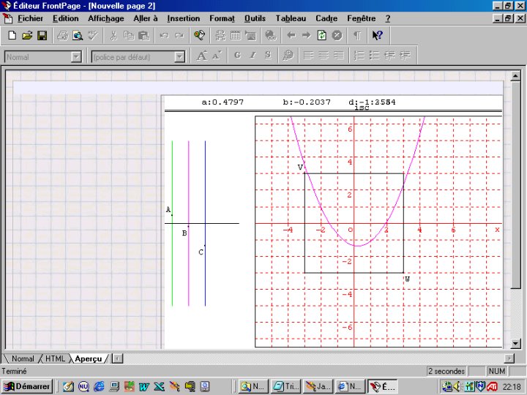This screenshot has height=395, width=527.
Task: Open the Affichage menu
Action: [106, 18]
